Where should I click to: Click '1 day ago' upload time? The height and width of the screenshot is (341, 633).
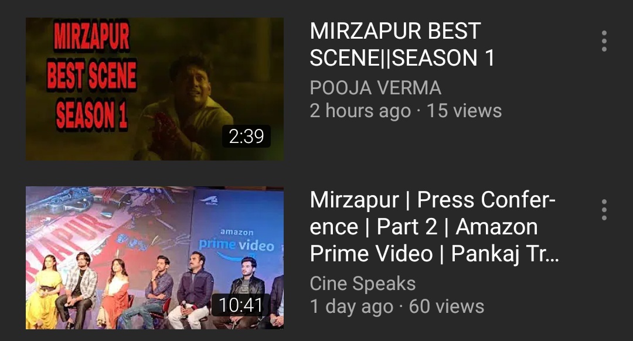point(351,306)
